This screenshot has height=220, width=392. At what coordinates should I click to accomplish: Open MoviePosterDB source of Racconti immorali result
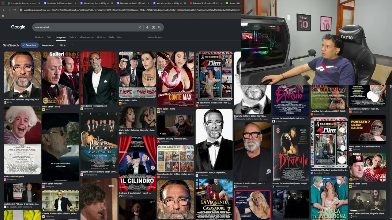[x=89, y=175]
